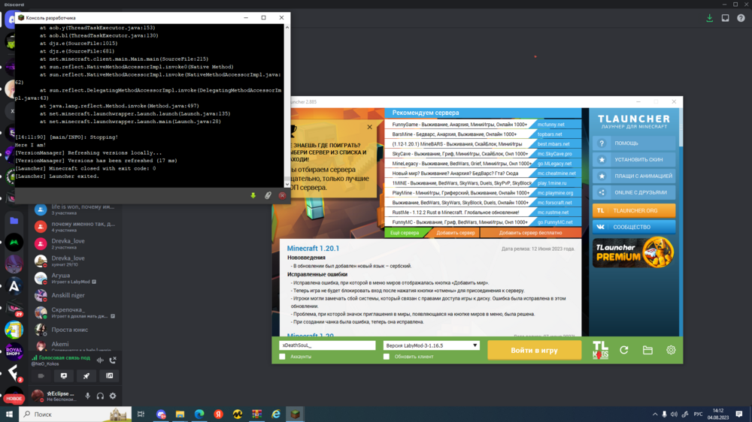Click the paperclip icon in developer console
This screenshot has width=752, height=422.
click(268, 195)
